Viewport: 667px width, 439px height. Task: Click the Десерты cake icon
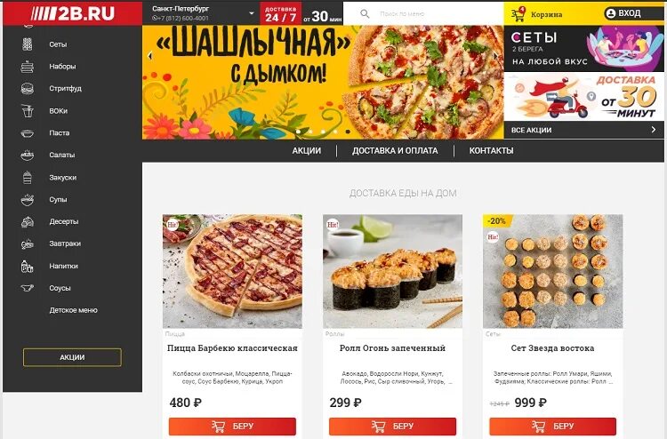tap(28, 221)
